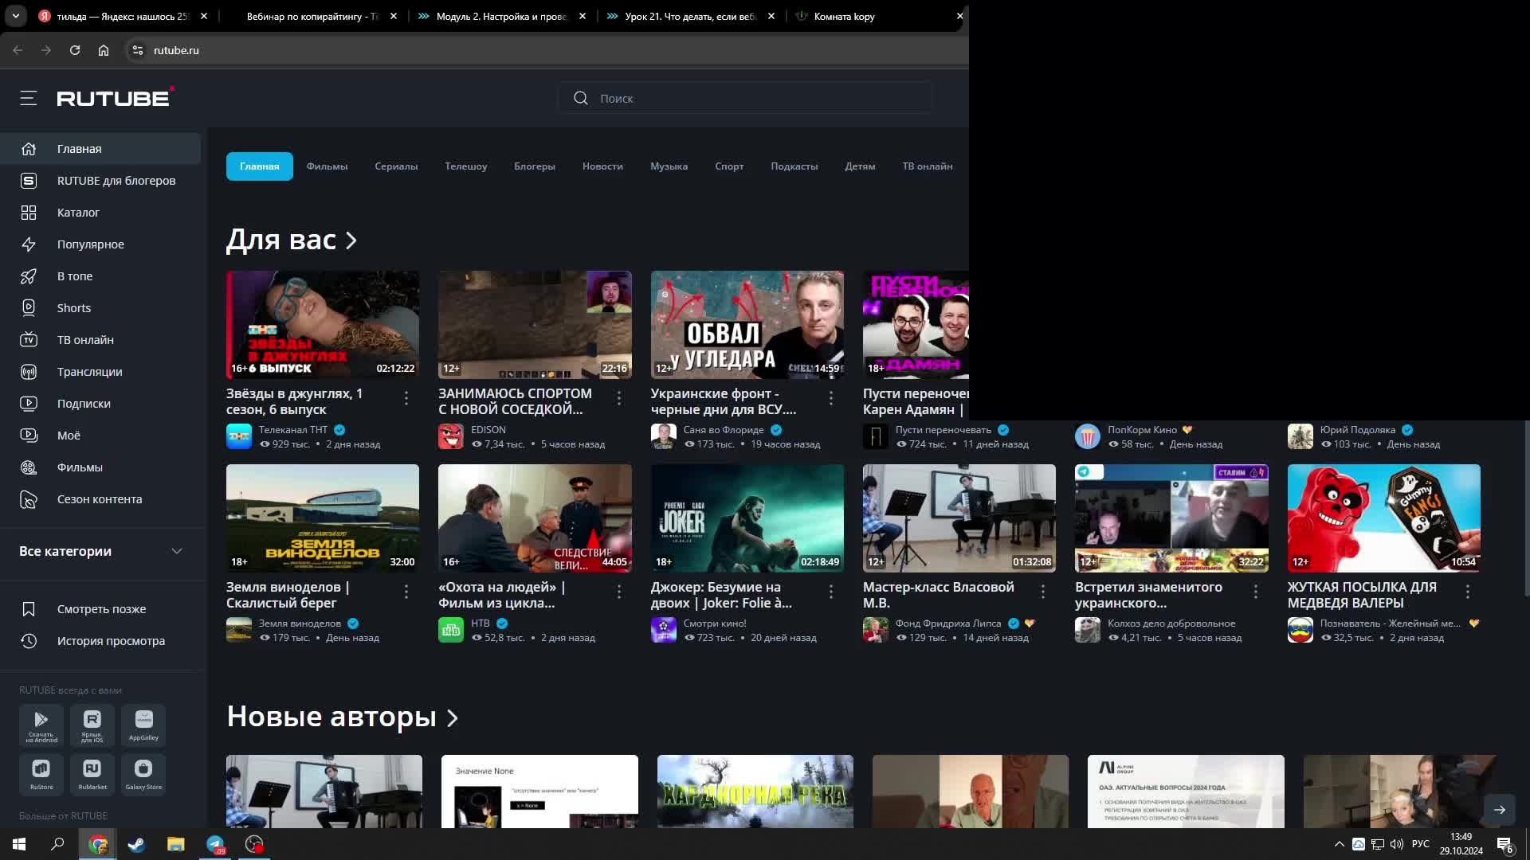Open История просмотра in sidebar
Image resolution: width=1530 pixels, height=860 pixels.
click(x=111, y=641)
